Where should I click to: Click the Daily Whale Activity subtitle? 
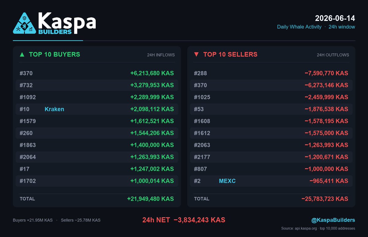[x=299, y=27]
